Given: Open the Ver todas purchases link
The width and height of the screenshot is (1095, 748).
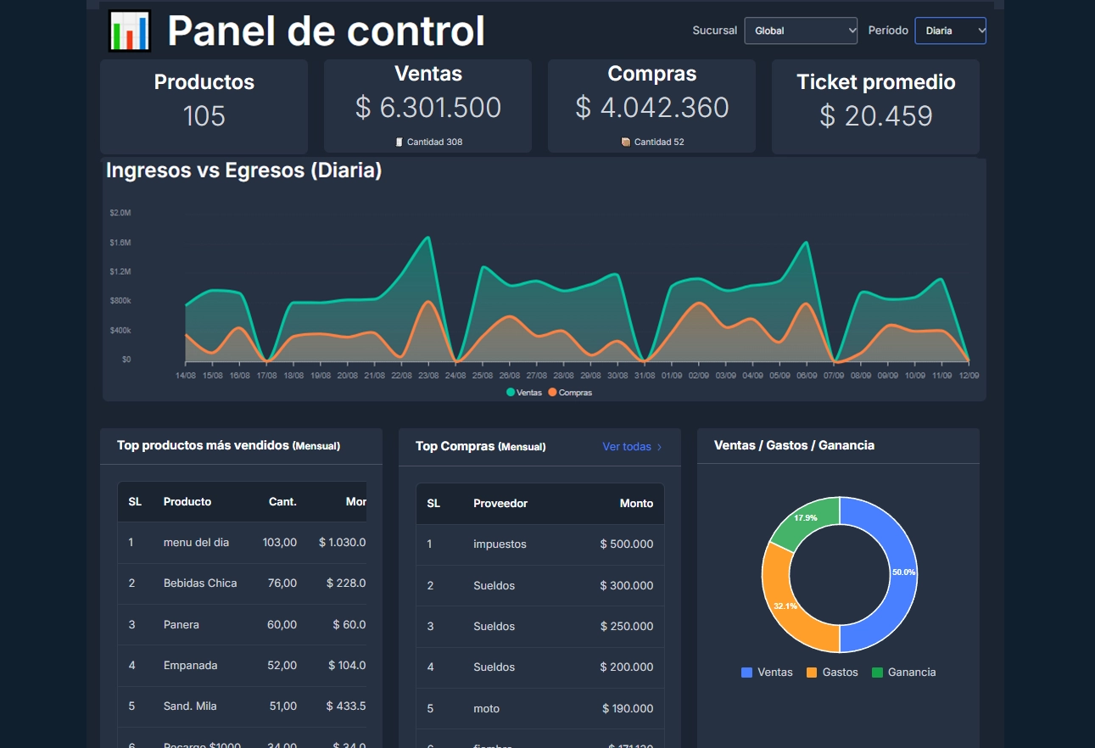Looking at the screenshot, I should click(627, 447).
